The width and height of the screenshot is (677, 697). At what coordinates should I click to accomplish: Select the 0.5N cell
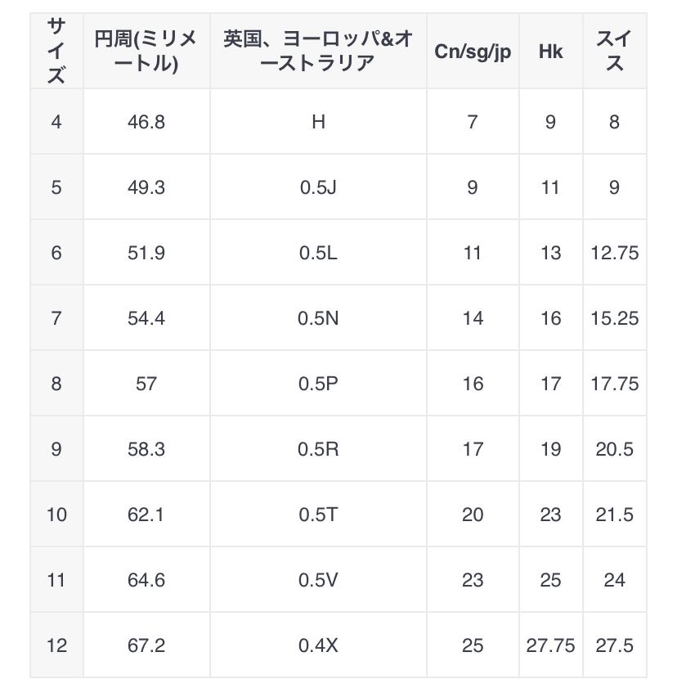pyautogui.click(x=318, y=318)
